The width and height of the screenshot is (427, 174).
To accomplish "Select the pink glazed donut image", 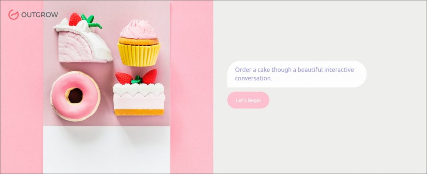I will tap(75, 96).
